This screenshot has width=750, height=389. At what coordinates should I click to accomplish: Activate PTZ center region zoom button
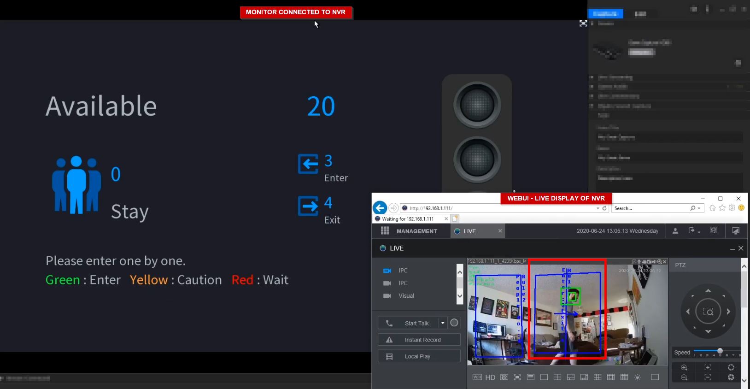[x=708, y=312]
